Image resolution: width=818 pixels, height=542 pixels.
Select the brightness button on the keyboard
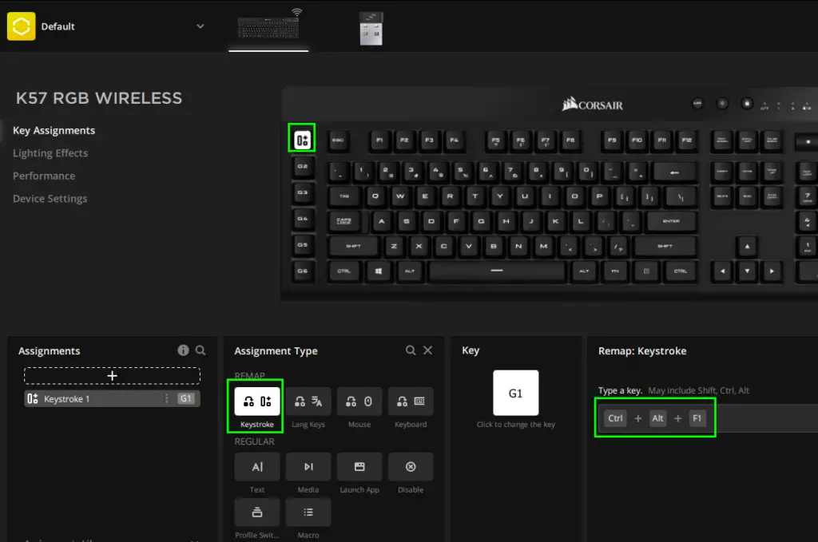(722, 104)
